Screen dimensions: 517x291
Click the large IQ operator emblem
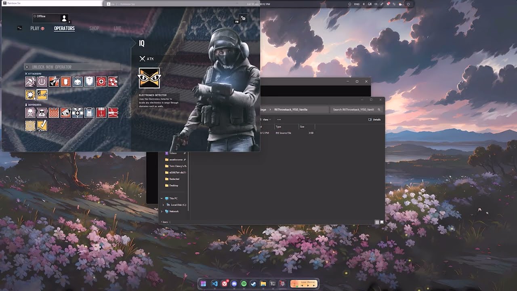pos(149,78)
